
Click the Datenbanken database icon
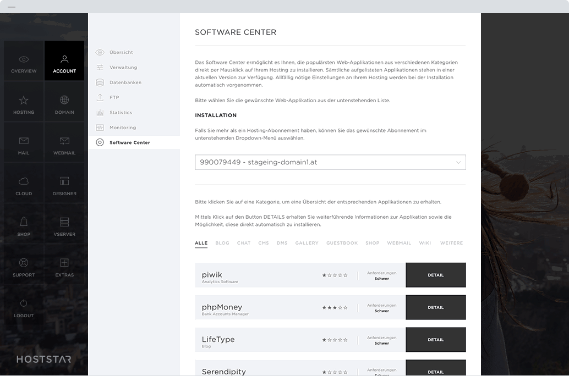(100, 82)
